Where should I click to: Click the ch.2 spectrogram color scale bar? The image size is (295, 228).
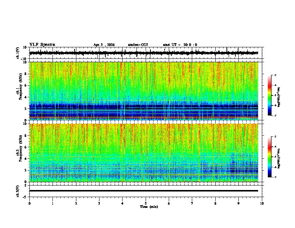269,157
